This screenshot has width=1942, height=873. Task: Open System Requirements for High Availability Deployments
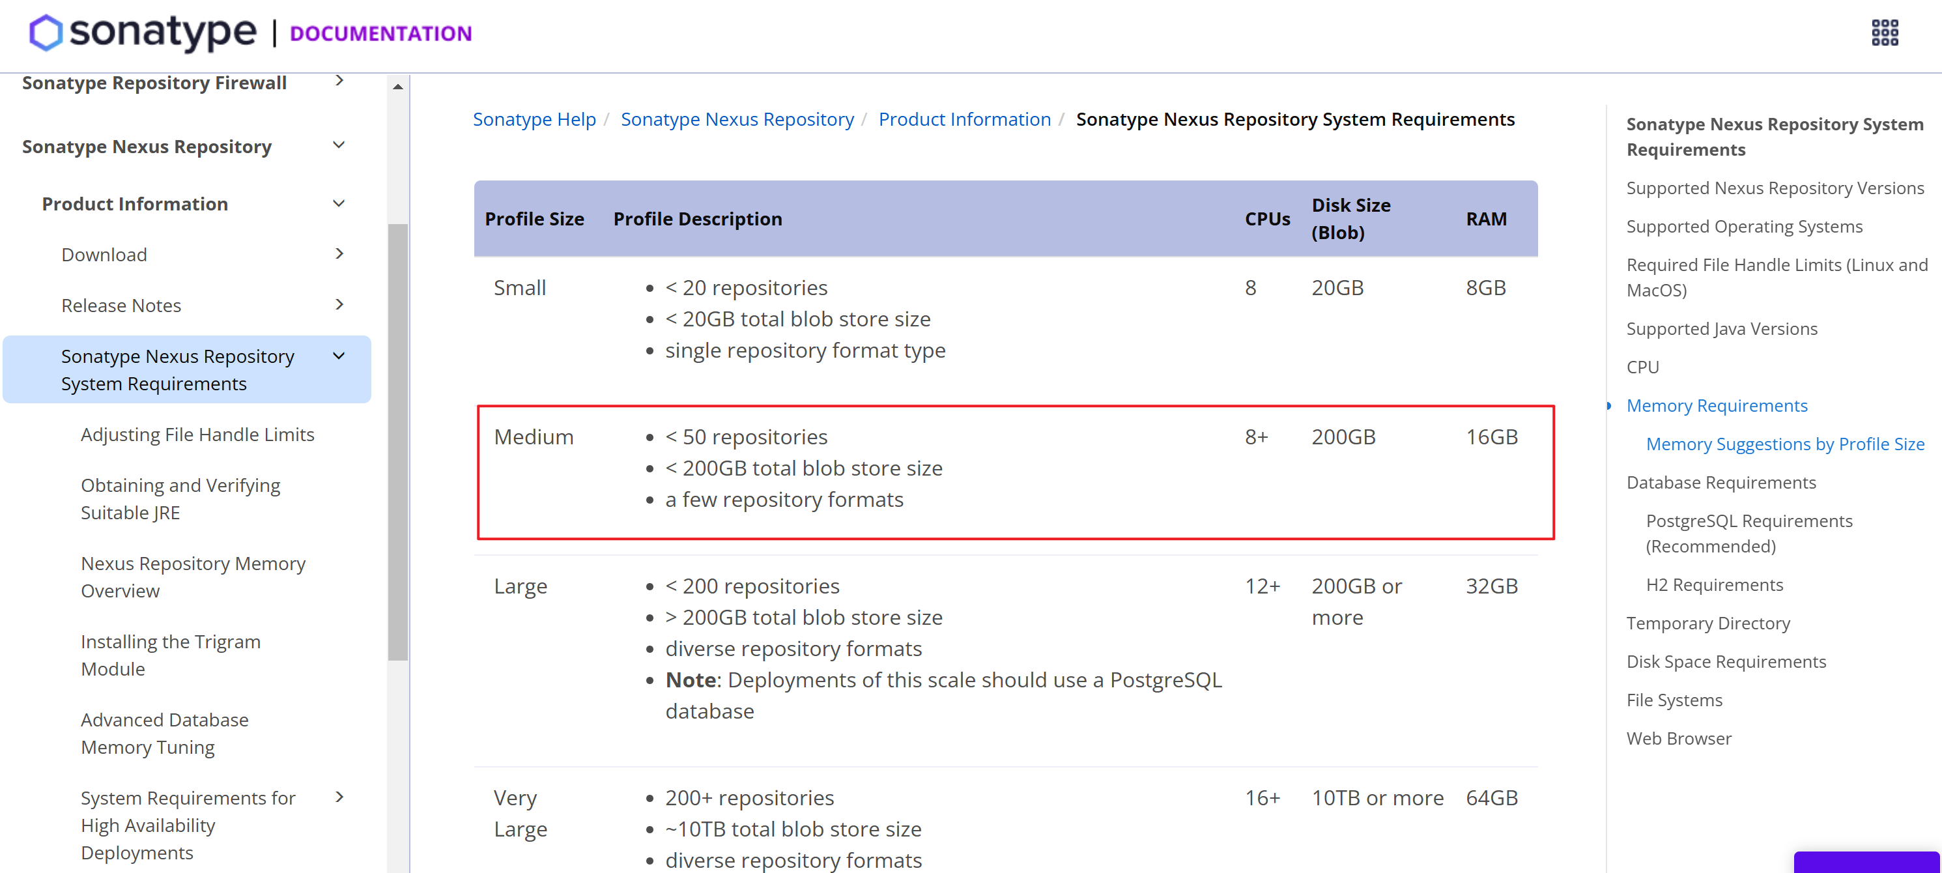coord(188,825)
